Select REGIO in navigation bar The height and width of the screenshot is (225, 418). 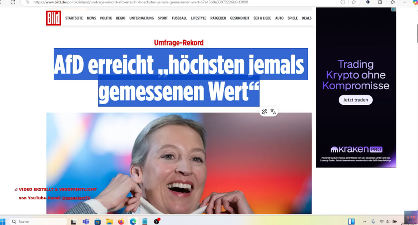tap(120, 18)
